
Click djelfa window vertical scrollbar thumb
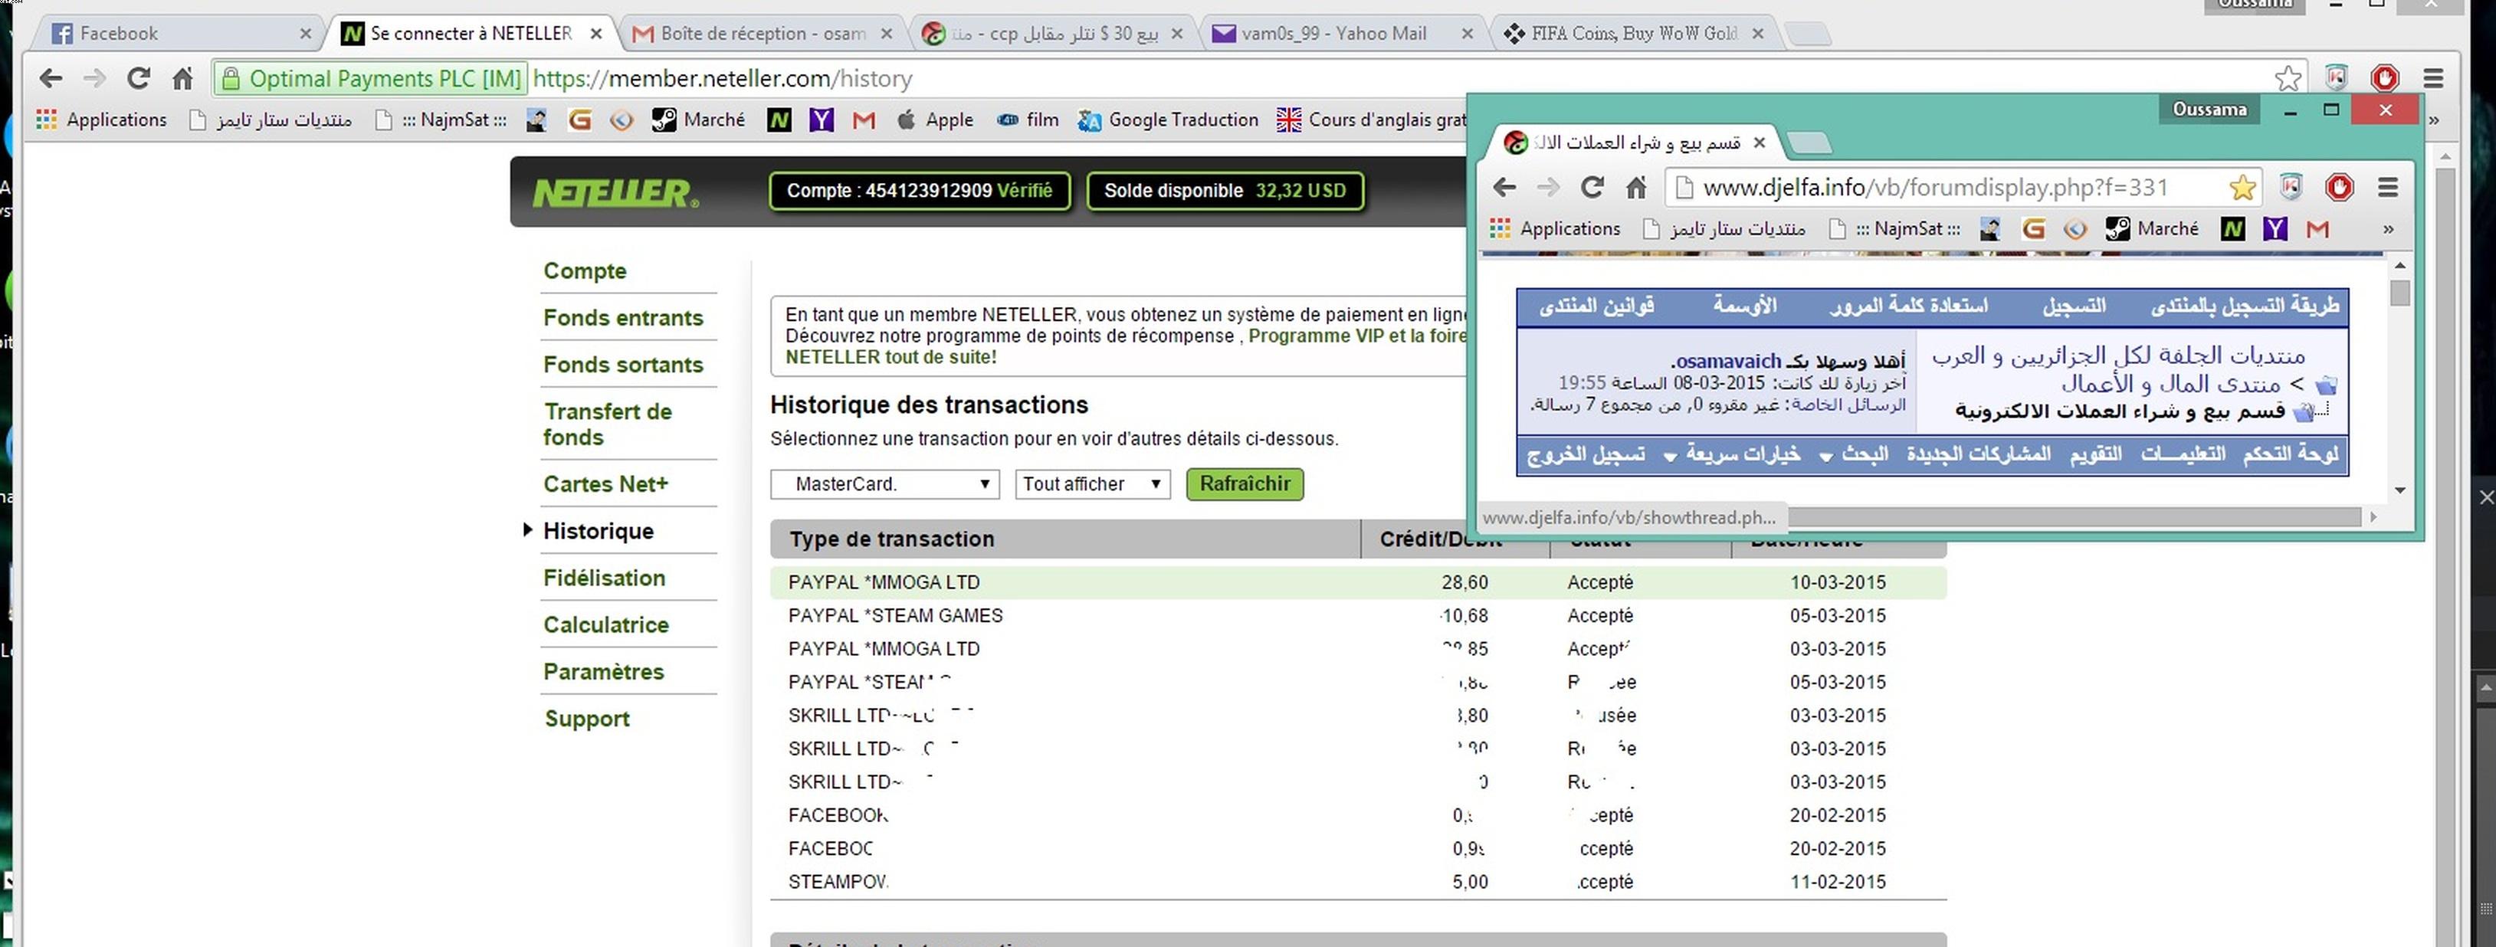tap(2399, 293)
